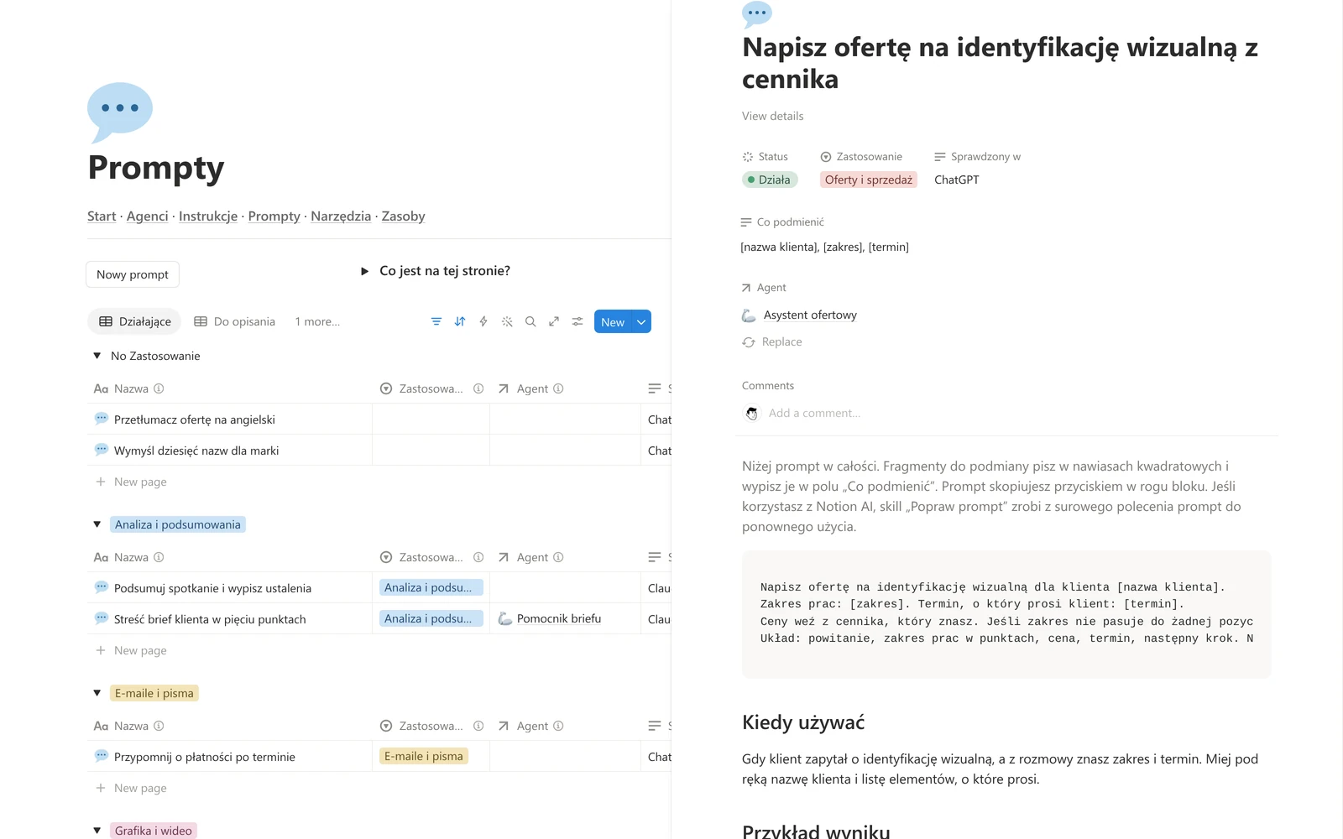This screenshot has height=839, width=1343.
Task: Click the AI sparkle icon in toolbar
Action: (x=507, y=321)
